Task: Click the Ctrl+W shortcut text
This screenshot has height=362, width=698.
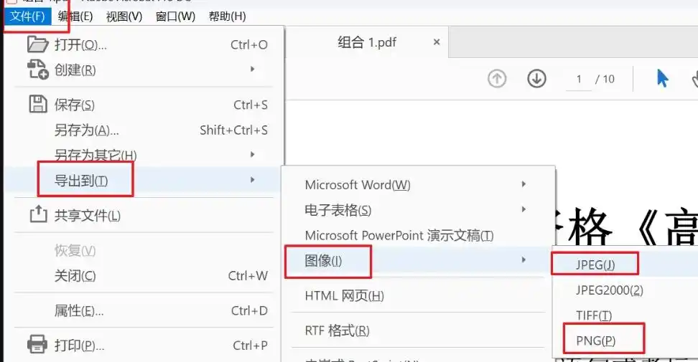Action: [248, 276]
